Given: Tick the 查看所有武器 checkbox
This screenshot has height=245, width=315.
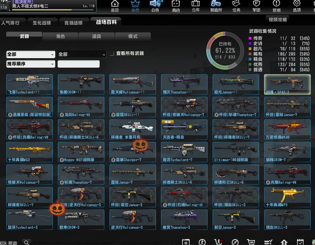Looking at the screenshot, I should (112, 54).
